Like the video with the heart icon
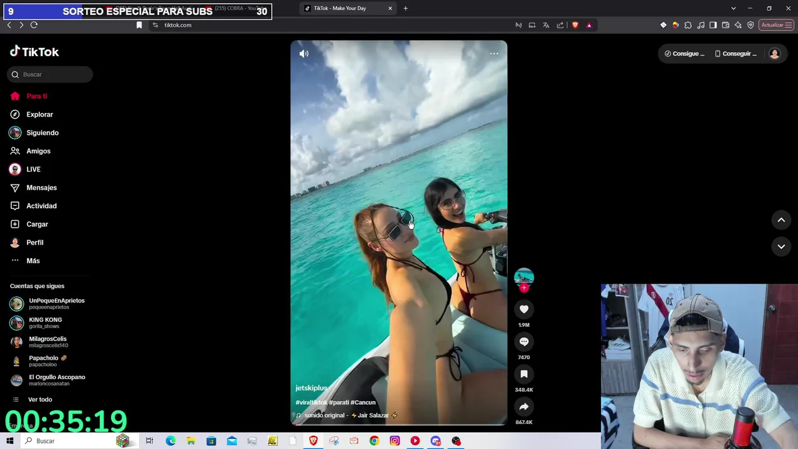Image resolution: width=798 pixels, height=449 pixels. click(524, 309)
